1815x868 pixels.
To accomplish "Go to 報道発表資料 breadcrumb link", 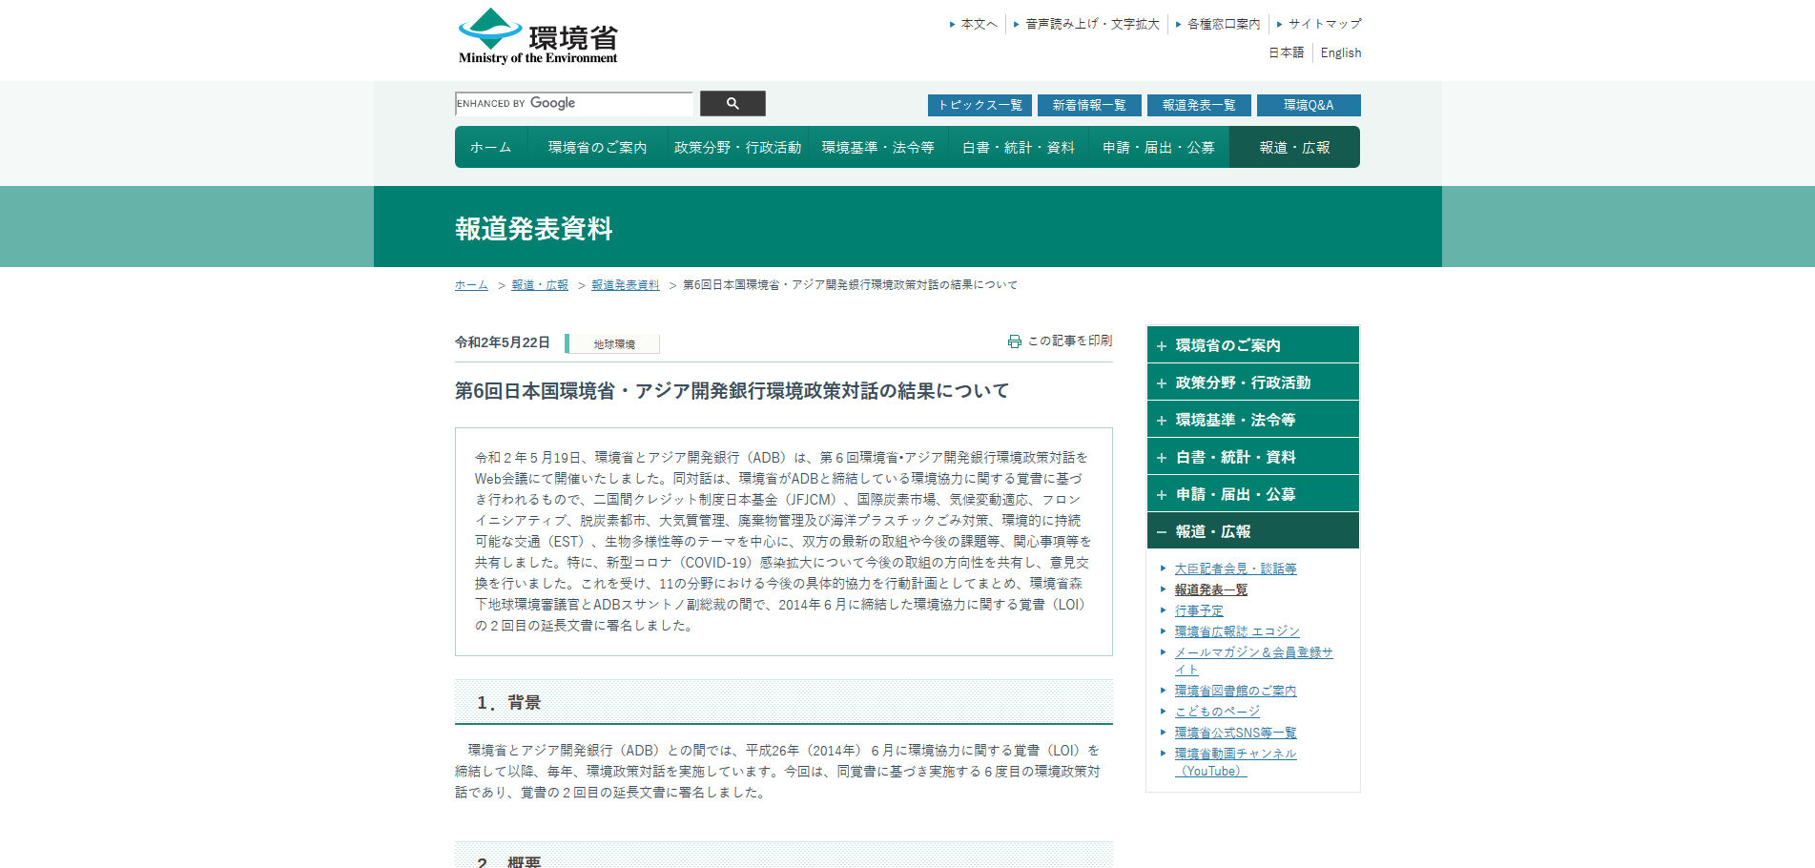I will tap(625, 285).
